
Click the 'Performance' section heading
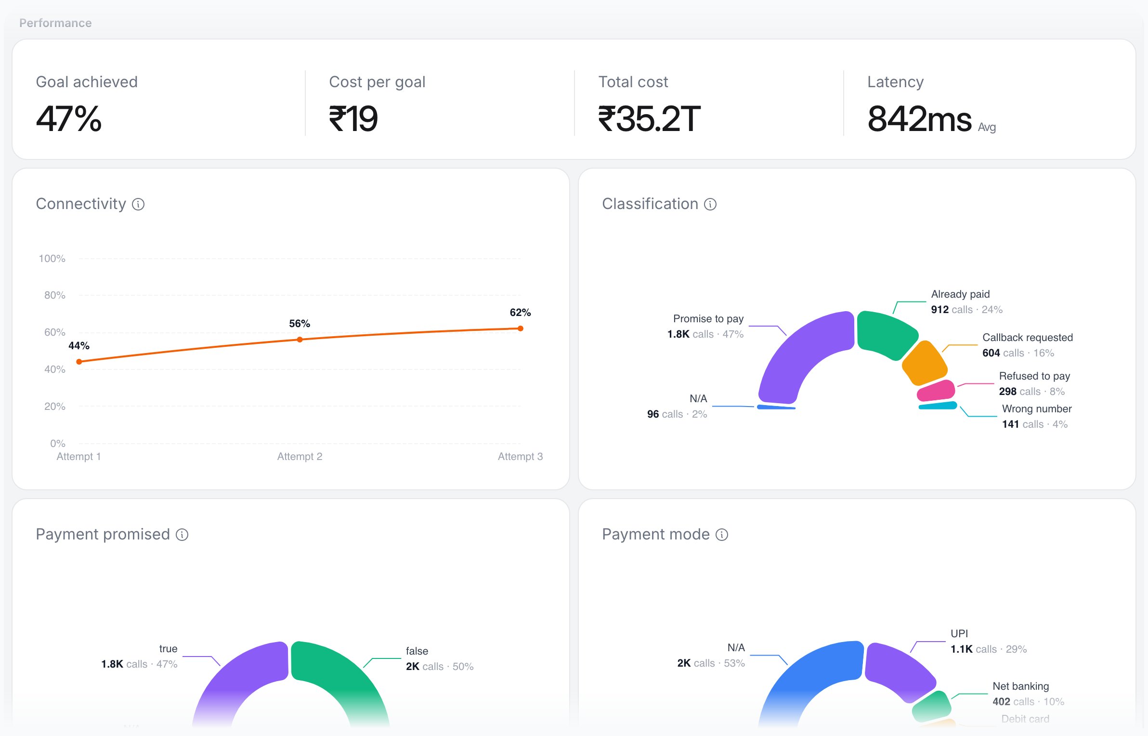pyautogui.click(x=55, y=23)
